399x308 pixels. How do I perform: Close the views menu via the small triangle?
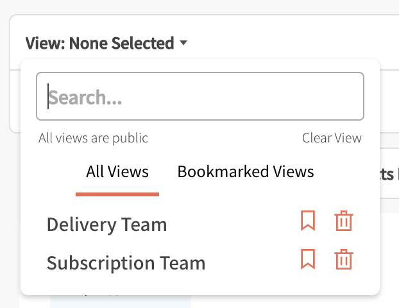[x=183, y=44]
